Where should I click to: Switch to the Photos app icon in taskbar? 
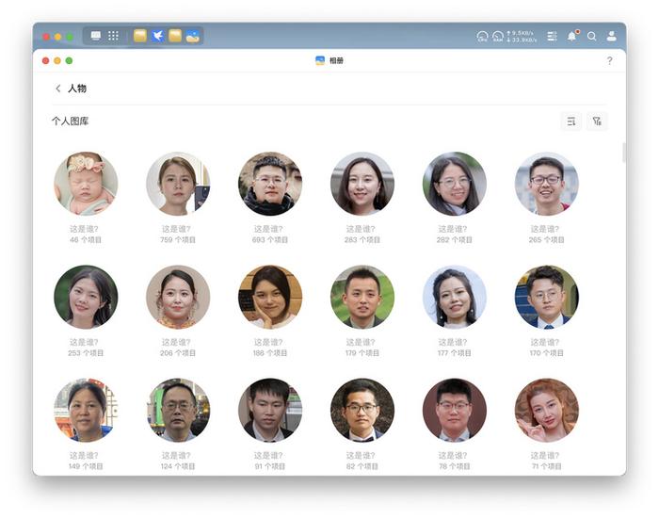192,36
